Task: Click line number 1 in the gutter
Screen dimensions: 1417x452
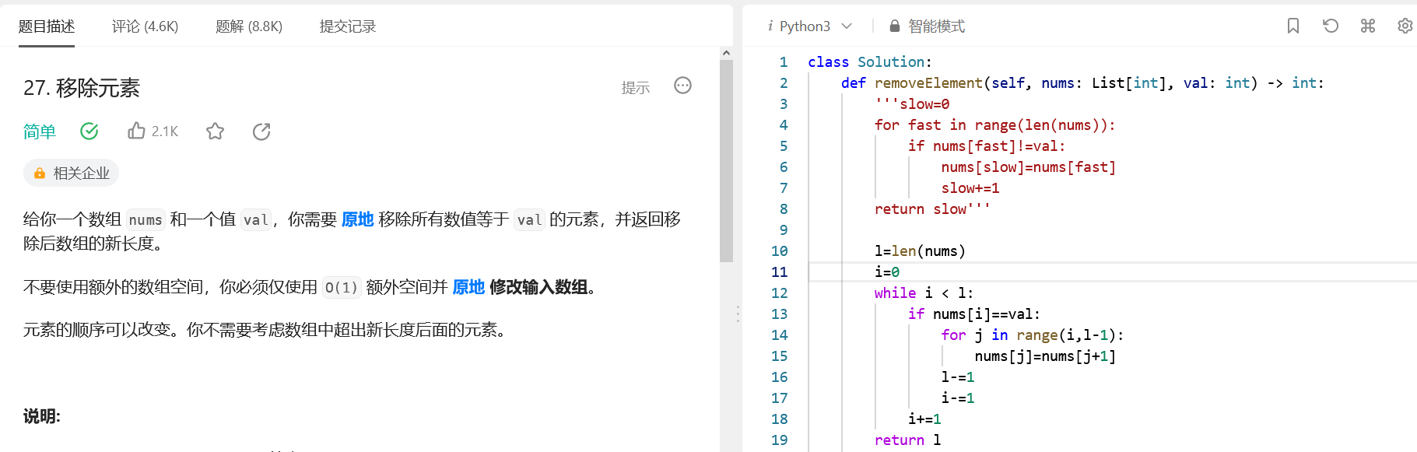Action: click(x=784, y=61)
